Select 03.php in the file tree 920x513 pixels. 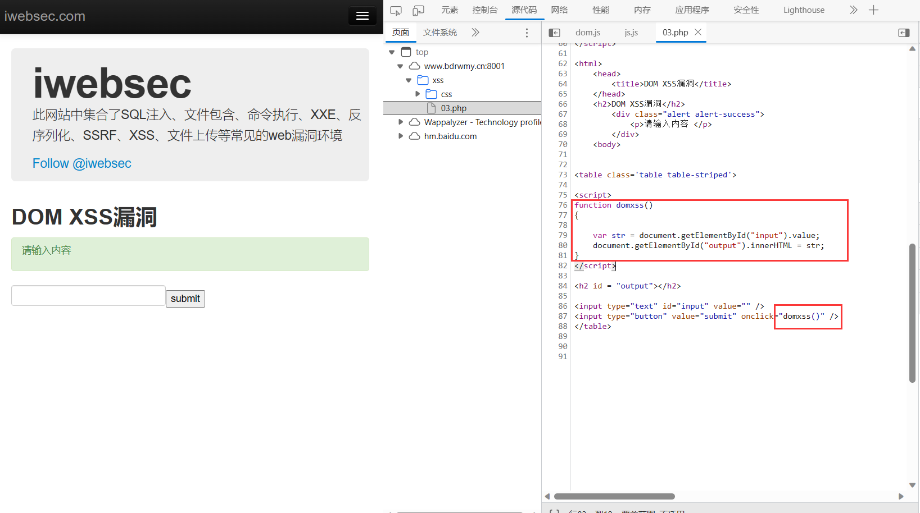pyautogui.click(x=454, y=108)
